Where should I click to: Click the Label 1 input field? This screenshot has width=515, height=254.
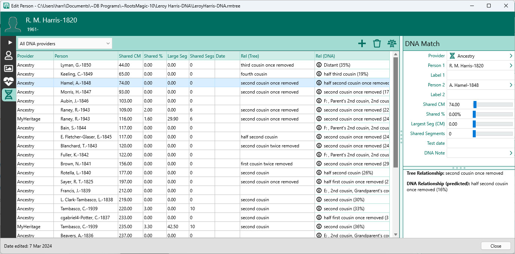tap(480, 75)
